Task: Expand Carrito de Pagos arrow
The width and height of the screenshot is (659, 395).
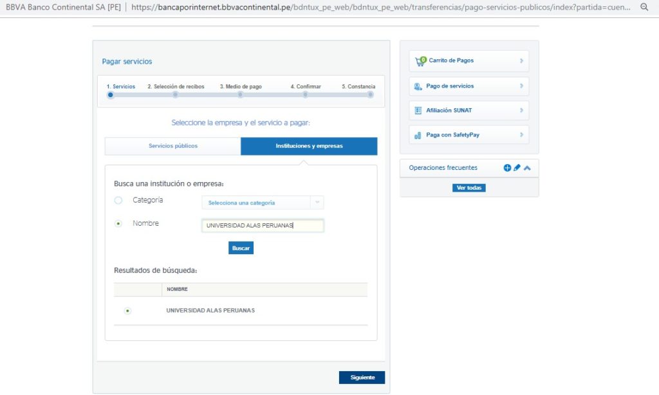Action: pos(521,60)
